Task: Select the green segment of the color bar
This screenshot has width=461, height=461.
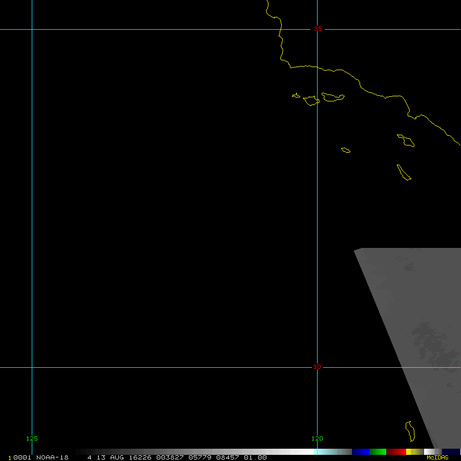Action: pos(378,452)
